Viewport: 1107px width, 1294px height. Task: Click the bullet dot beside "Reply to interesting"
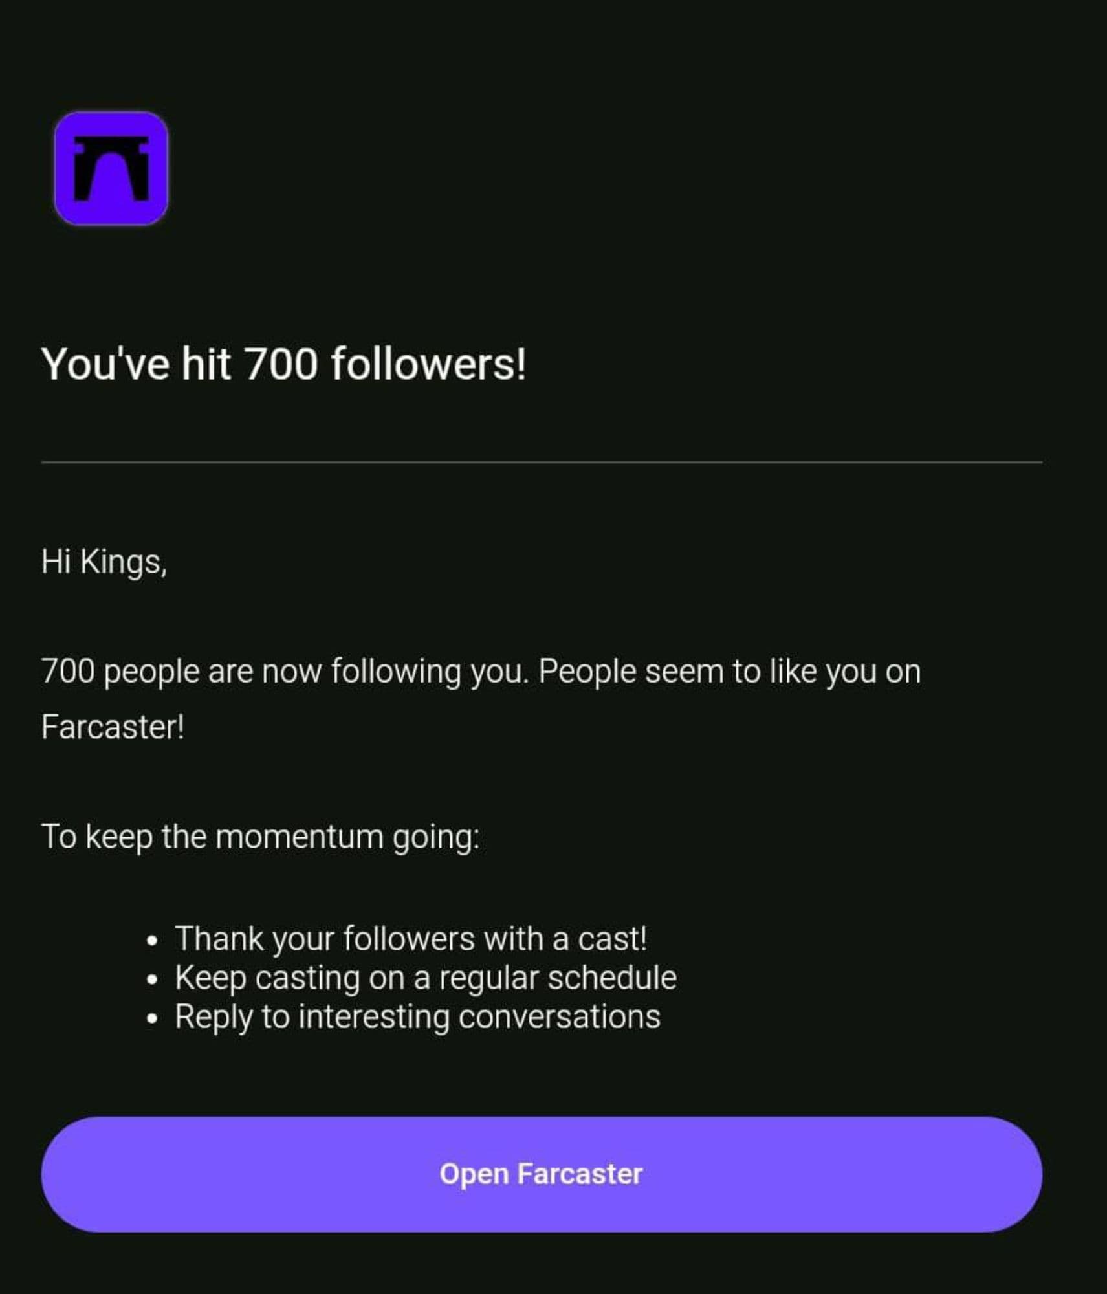(152, 1018)
